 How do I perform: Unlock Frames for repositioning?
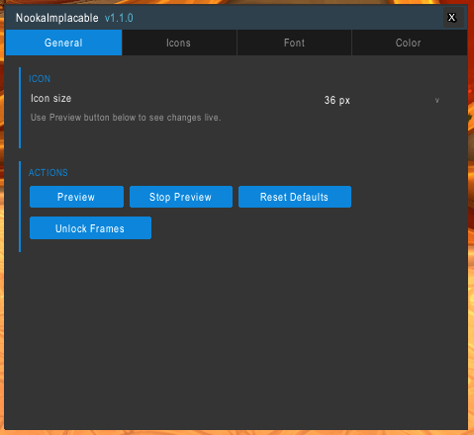click(90, 228)
